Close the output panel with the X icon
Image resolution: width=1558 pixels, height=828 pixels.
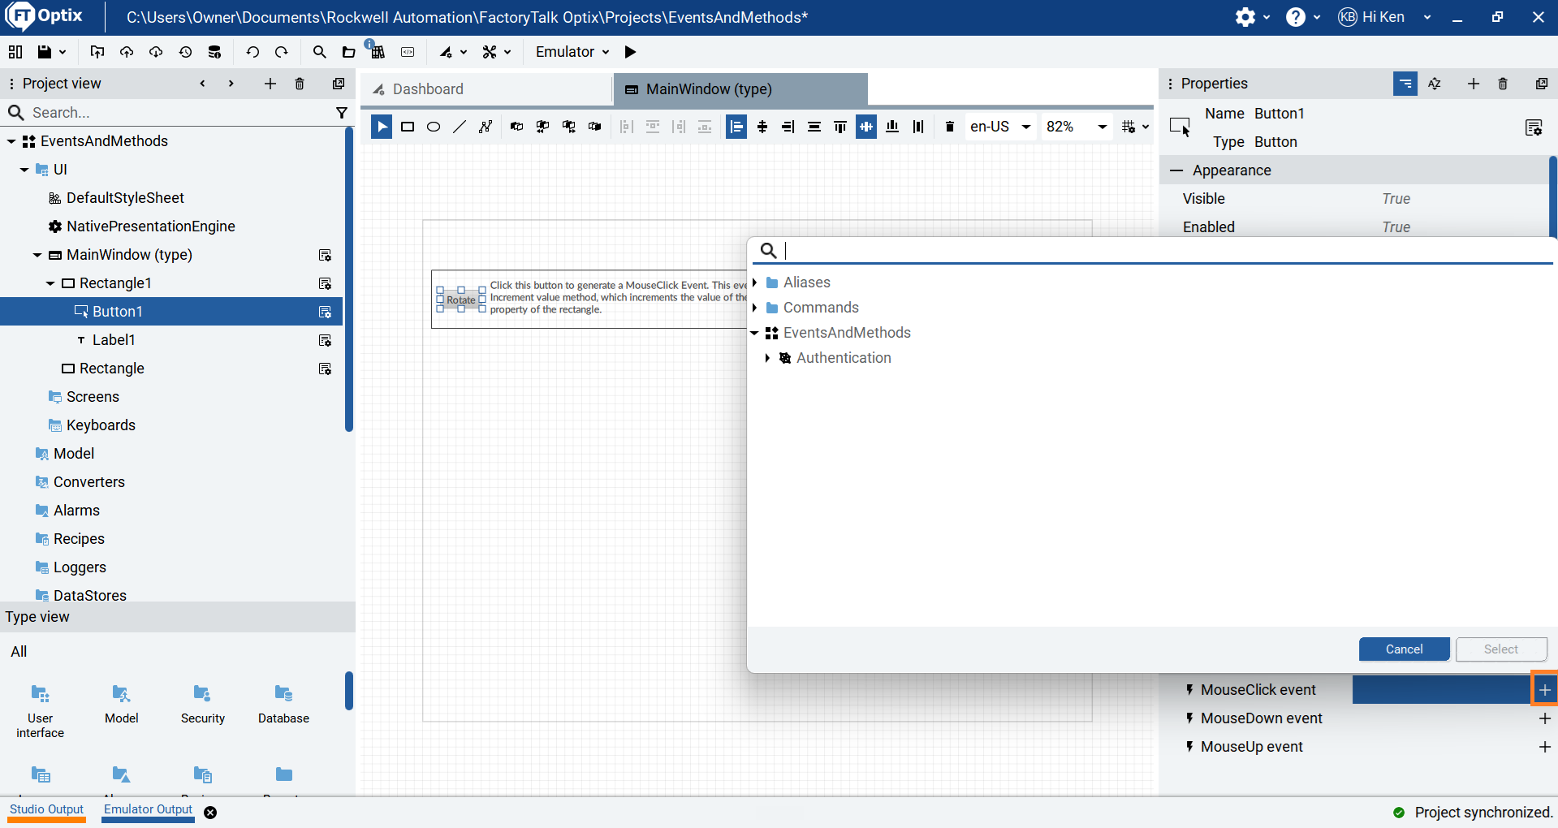coord(210,813)
